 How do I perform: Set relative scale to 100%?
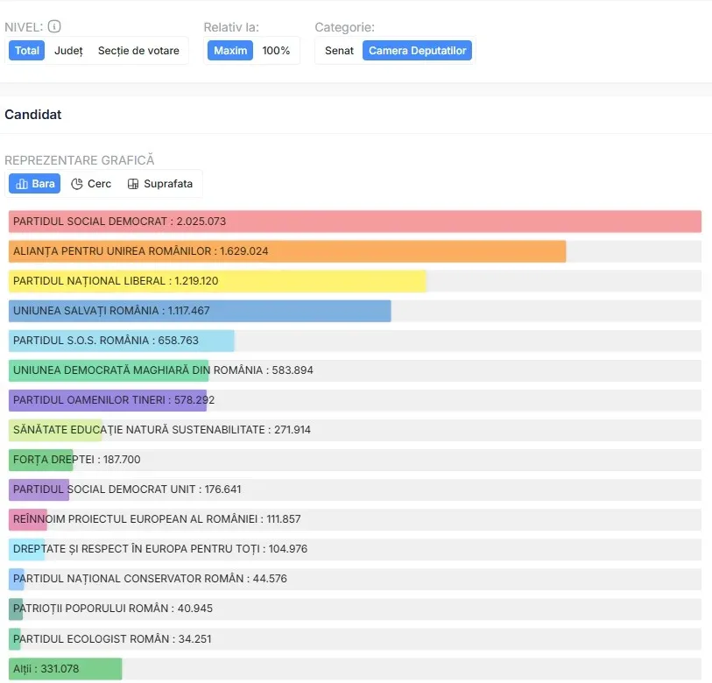[276, 51]
